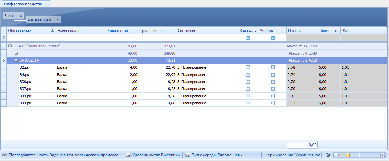Sort by the Количество column header
The height and width of the screenshot is (161, 389).
122,31
